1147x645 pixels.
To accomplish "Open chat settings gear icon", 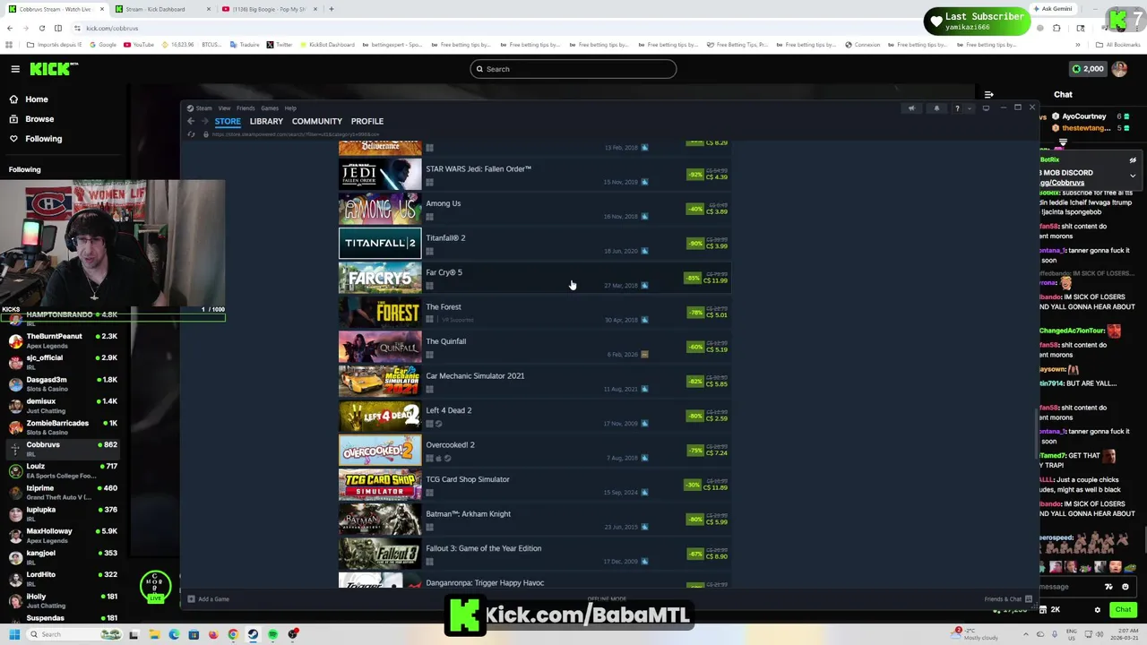I will click(x=1097, y=610).
